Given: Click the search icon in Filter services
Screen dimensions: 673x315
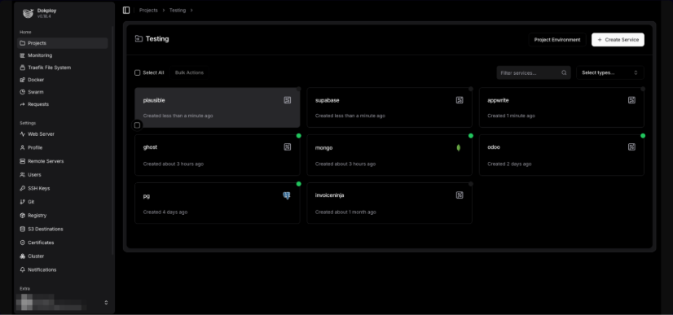Looking at the screenshot, I should tap(565, 73).
